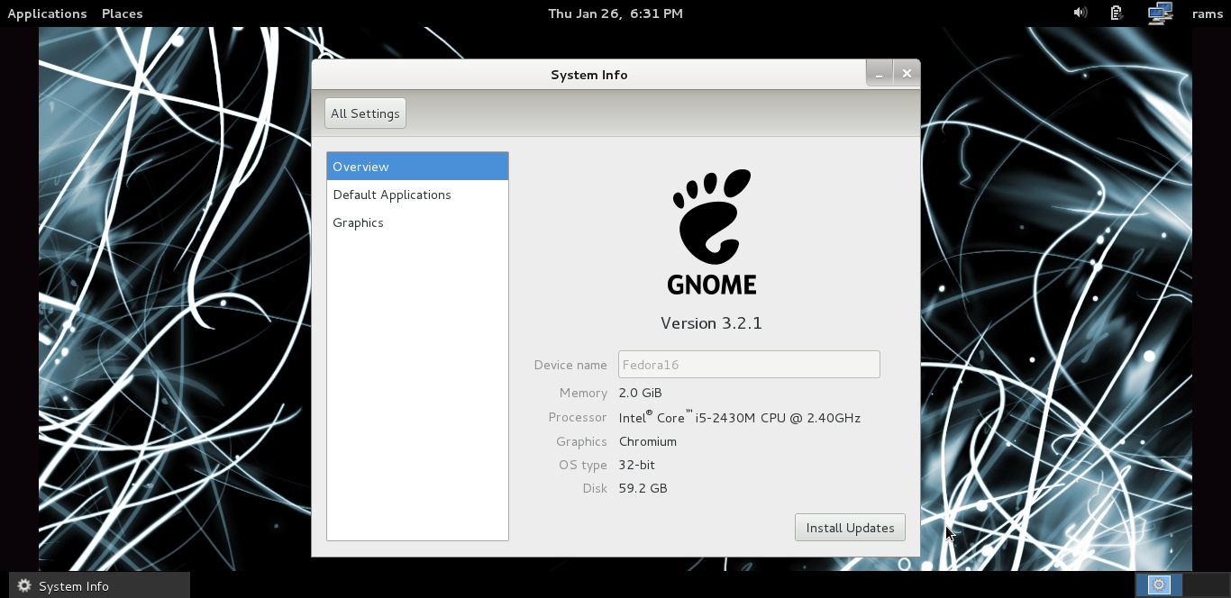The height and width of the screenshot is (598, 1231).
Task: Click the OS type value 32-bit
Action: coord(637,465)
